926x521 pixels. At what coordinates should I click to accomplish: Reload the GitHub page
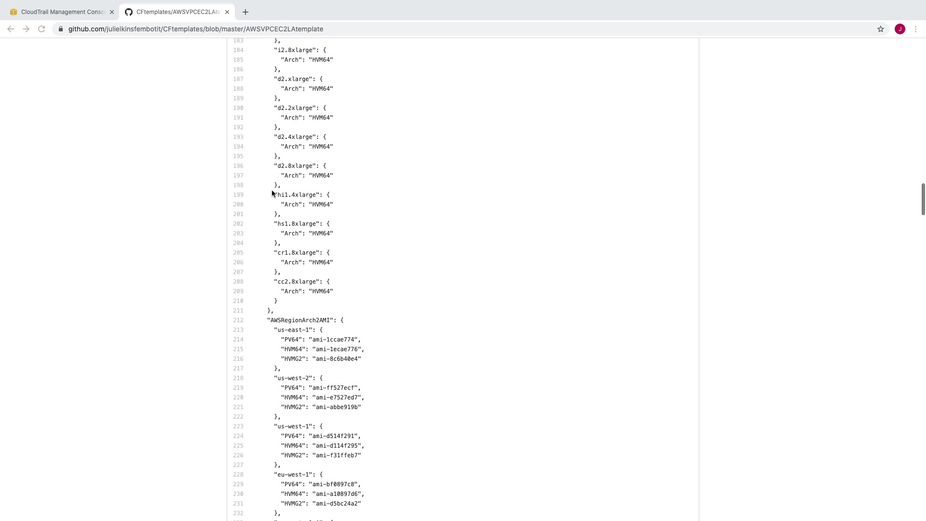point(41,29)
